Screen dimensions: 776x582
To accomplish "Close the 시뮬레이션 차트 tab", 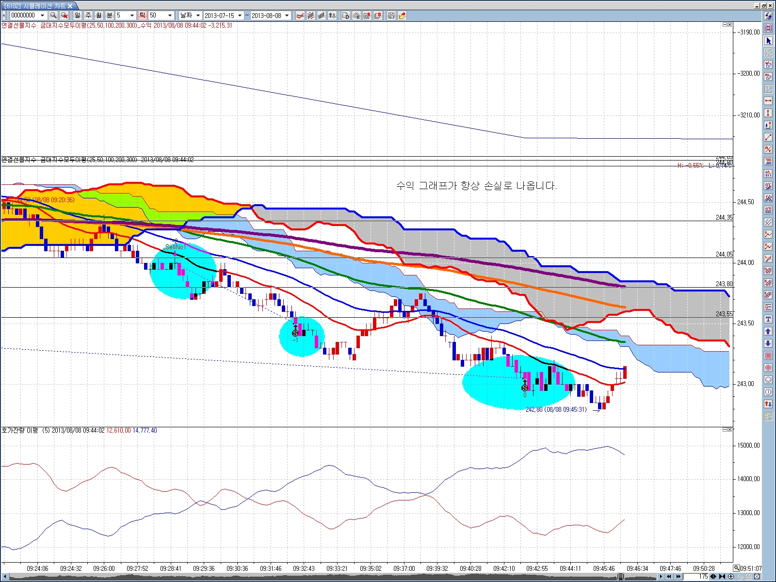I will [x=70, y=6].
